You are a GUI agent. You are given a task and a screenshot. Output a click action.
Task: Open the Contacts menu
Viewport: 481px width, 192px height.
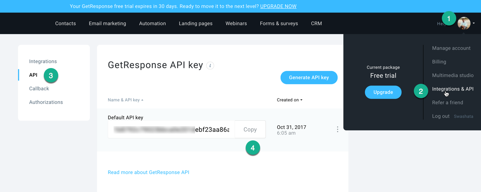65,23
